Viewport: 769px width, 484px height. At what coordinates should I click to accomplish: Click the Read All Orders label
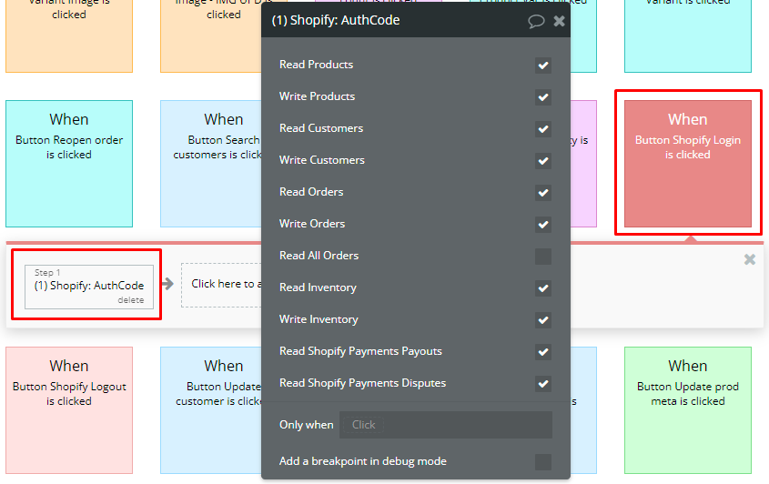coord(319,256)
